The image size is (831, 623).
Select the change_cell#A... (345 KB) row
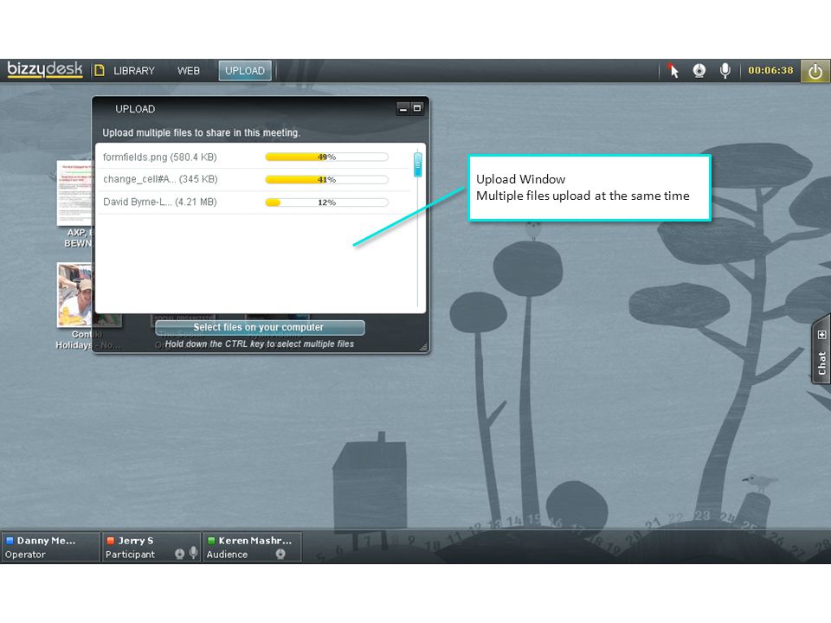254,180
